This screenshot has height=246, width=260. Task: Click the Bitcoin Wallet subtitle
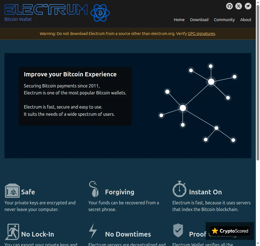(18, 19)
